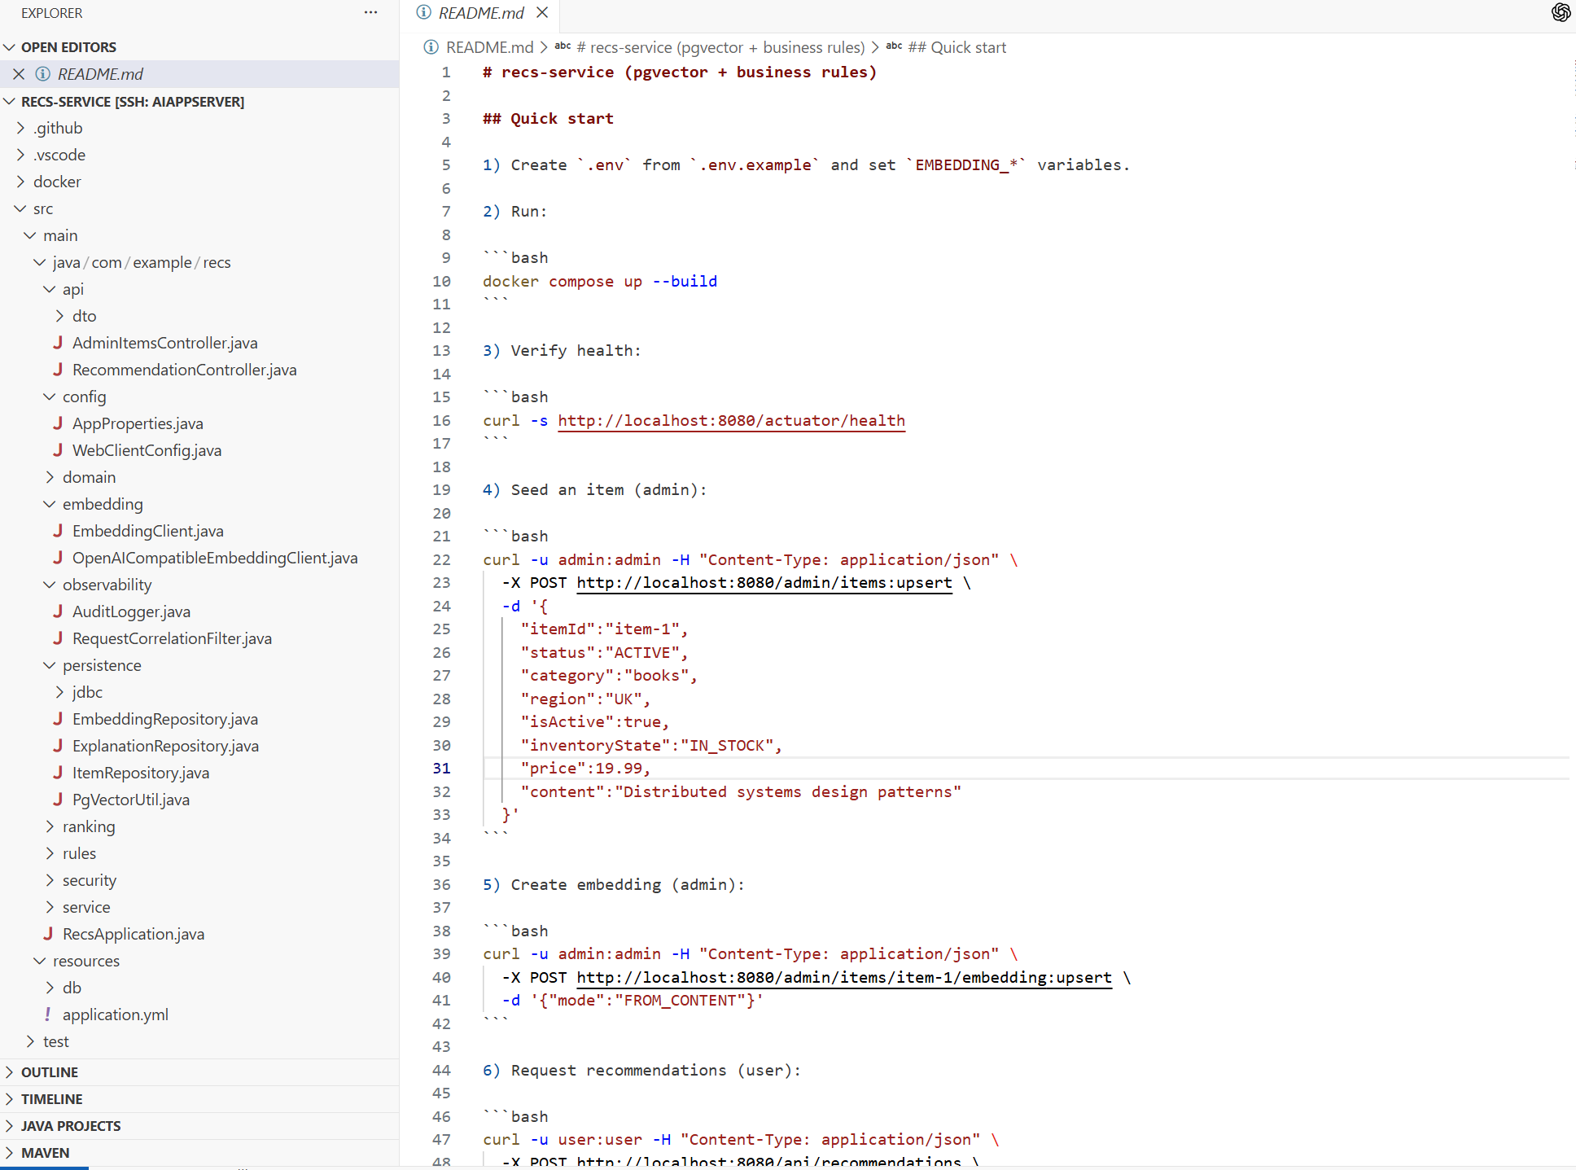Click the ChatGPT icon at top right
Image resolution: width=1576 pixels, height=1170 pixels.
[x=1561, y=13]
